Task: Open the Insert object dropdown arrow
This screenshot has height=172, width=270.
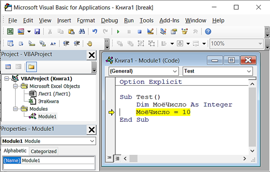Action: (x=29, y=32)
